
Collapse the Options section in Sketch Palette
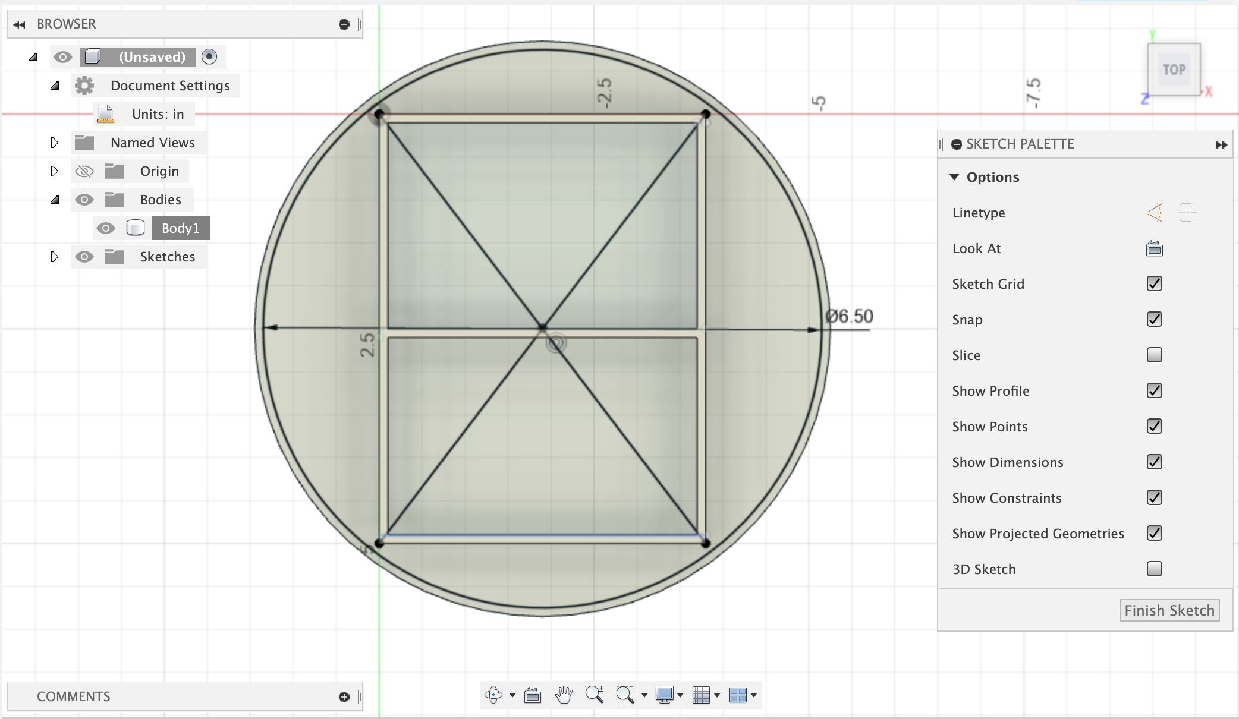(954, 177)
